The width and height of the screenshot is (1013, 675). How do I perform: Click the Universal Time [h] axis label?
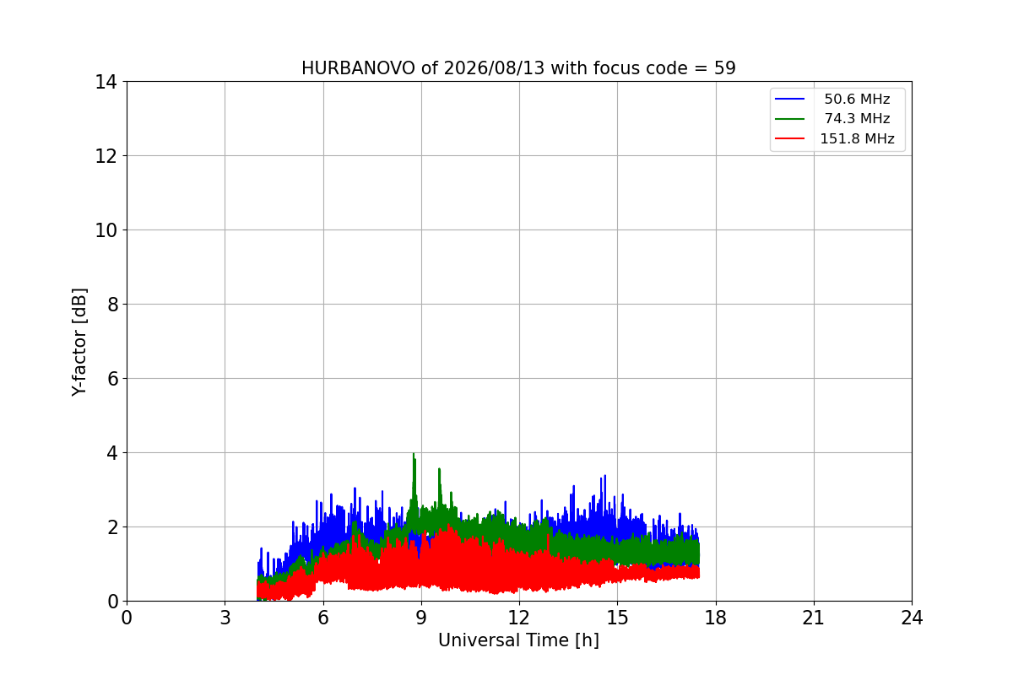[x=518, y=640]
